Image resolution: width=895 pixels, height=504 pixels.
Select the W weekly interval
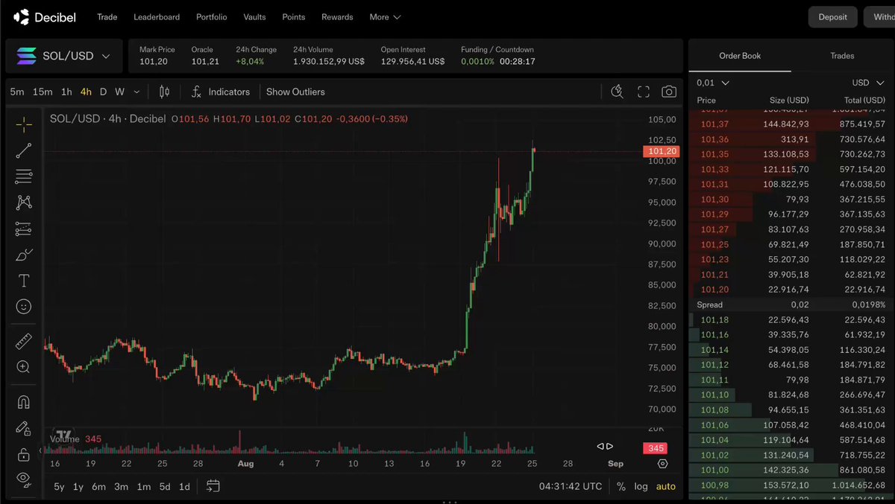pyautogui.click(x=119, y=92)
